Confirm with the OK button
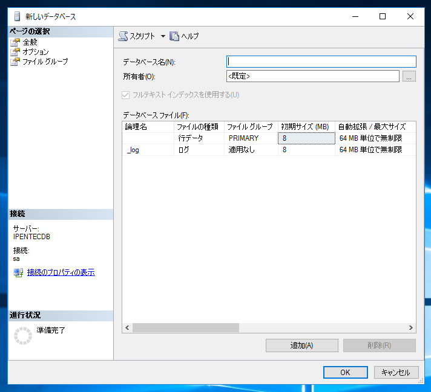This screenshot has width=431, height=392. point(346,372)
